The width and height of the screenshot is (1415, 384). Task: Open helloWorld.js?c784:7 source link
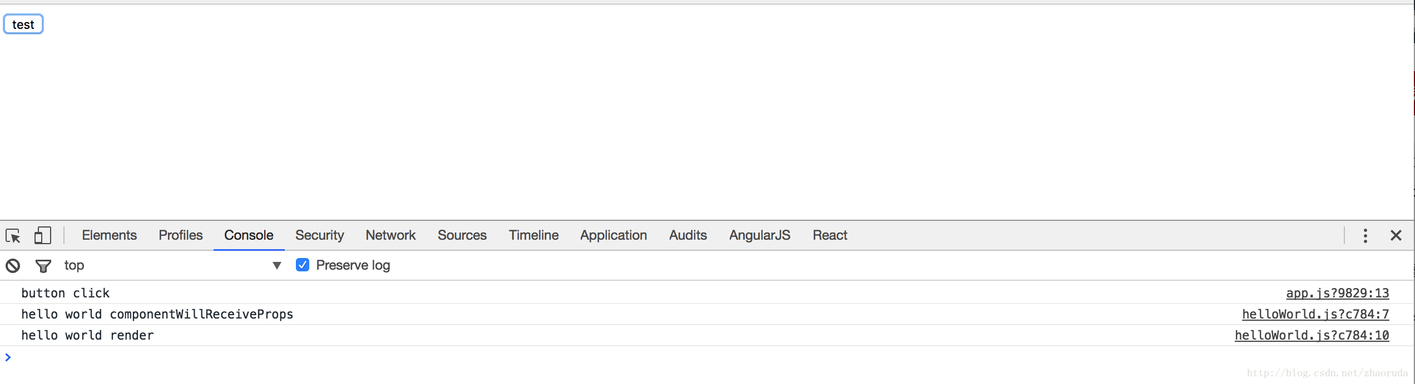1315,314
